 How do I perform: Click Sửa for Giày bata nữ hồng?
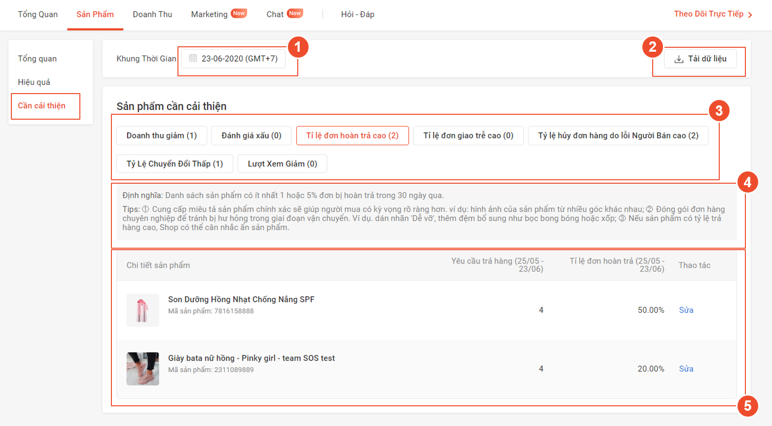pos(686,368)
